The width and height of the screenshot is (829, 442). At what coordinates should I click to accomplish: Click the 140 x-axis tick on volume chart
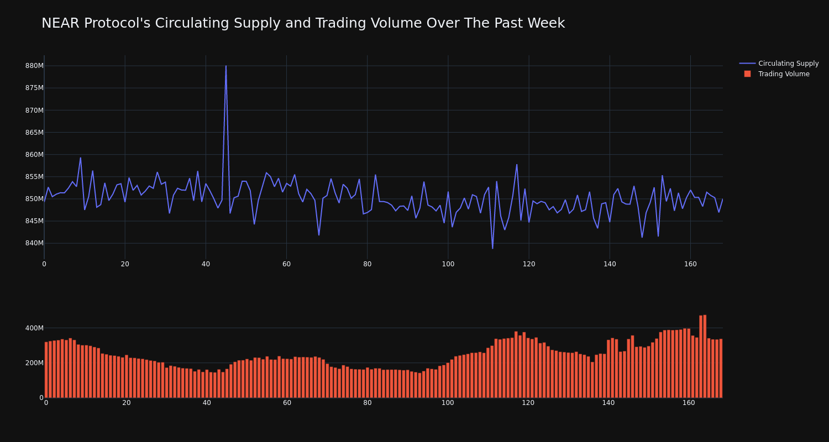[608, 403]
